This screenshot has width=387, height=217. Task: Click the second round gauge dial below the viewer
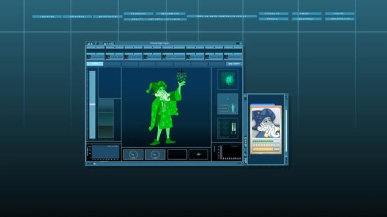155,154
